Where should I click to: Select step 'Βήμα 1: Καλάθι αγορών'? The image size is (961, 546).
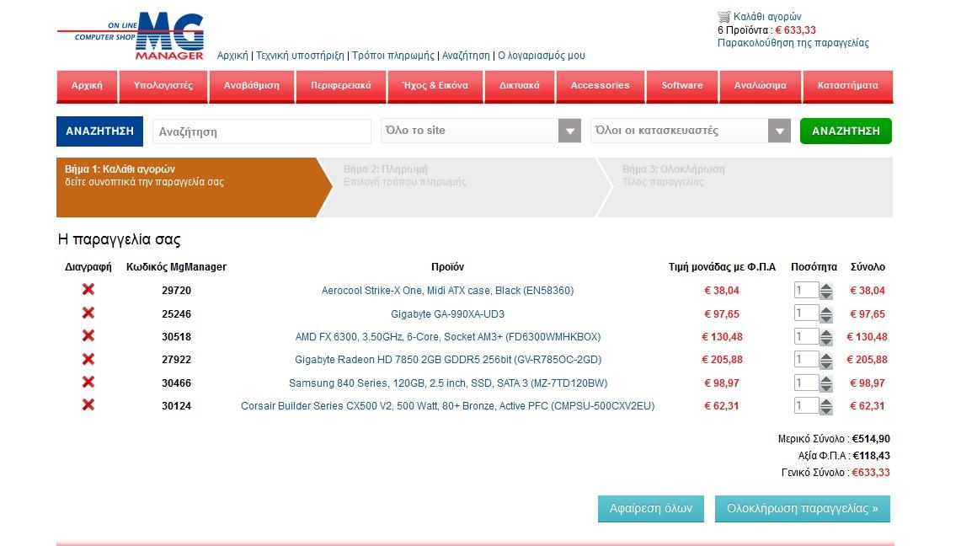tap(194, 188)
